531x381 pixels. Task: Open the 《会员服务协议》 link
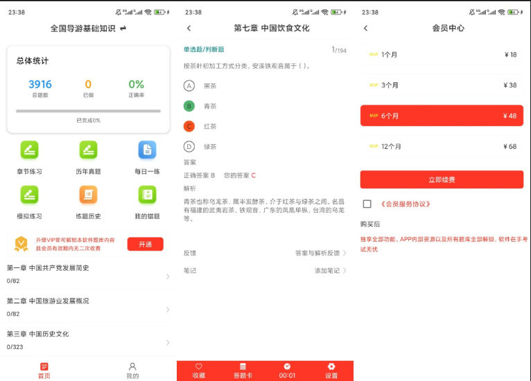tap(405, 204)
